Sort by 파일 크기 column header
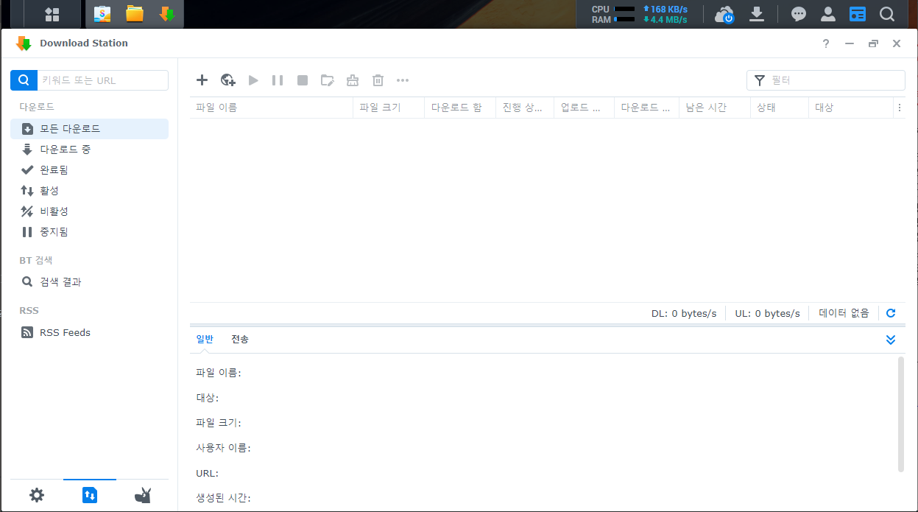 pyautogui.click(x=389, y=108)
